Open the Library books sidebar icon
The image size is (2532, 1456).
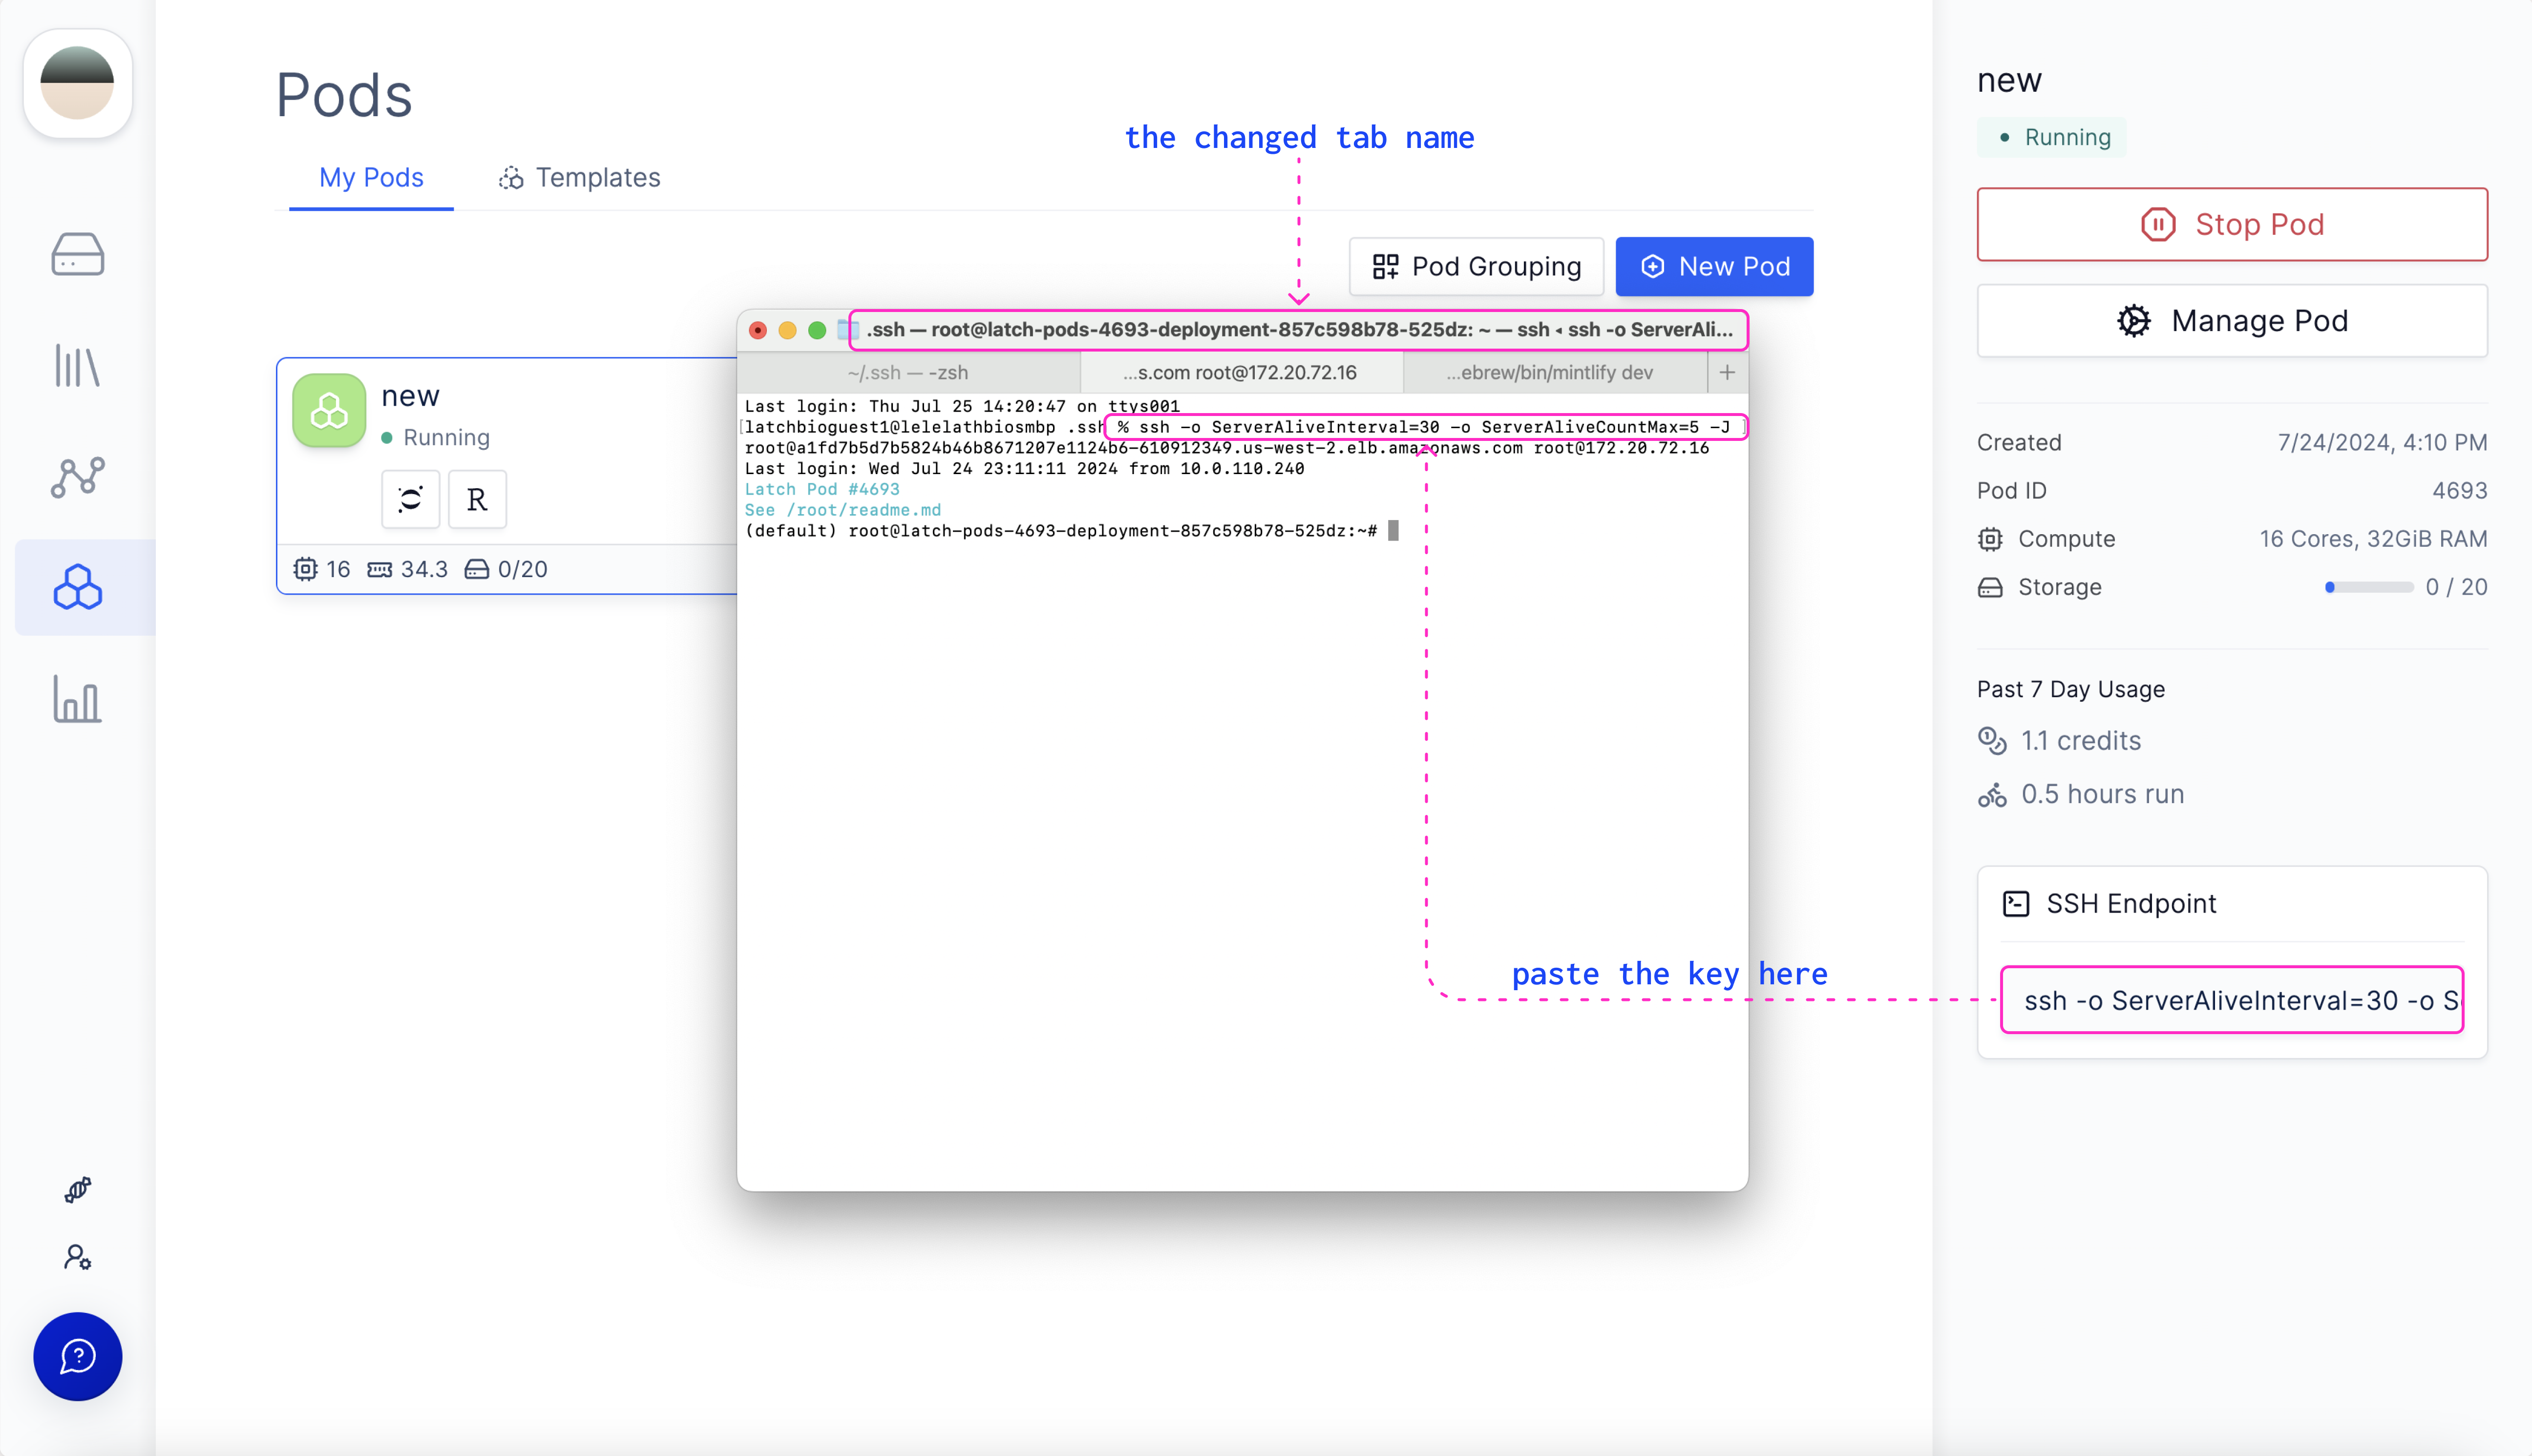point(77,366)
